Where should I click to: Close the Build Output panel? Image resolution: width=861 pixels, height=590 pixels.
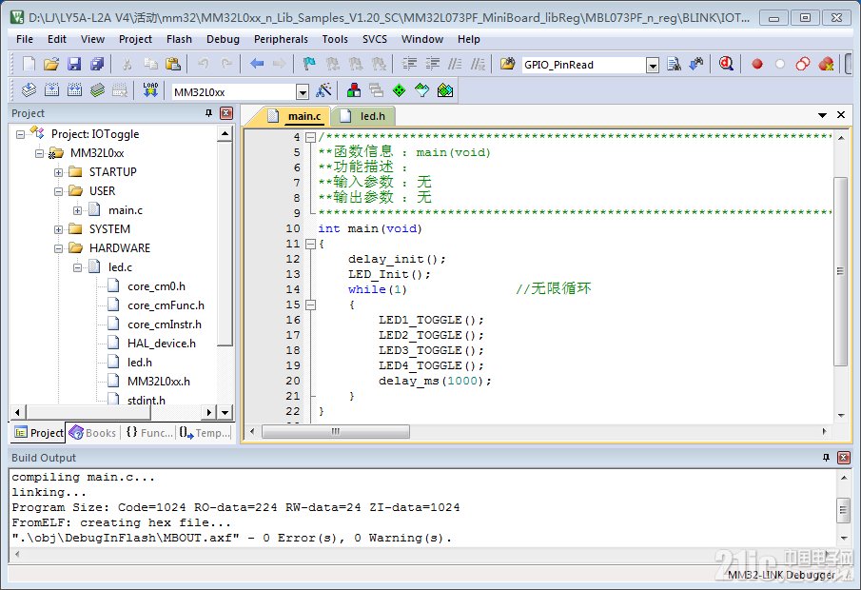[844, 457]
